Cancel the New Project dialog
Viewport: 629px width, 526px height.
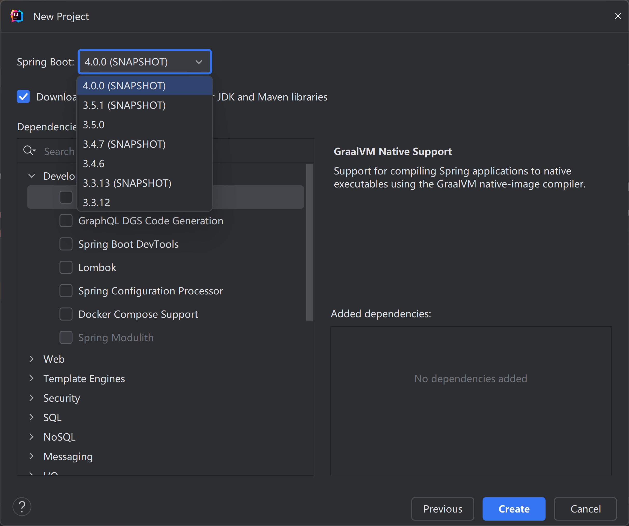[x=585, y=509]
